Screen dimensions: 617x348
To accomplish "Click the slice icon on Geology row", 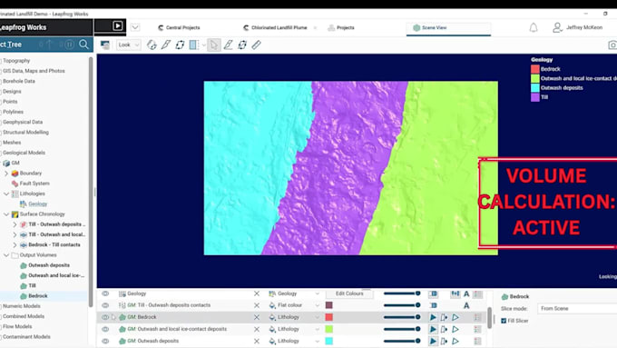I will 433,294.
